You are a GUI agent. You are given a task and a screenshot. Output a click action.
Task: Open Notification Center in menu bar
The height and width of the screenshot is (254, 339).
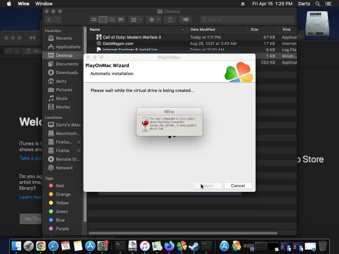pos(328,4)
